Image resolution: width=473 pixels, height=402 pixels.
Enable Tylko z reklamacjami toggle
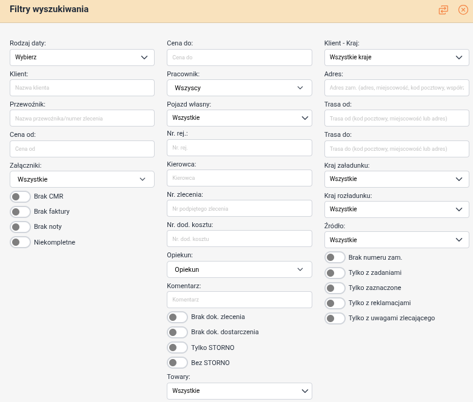[335, 303]
